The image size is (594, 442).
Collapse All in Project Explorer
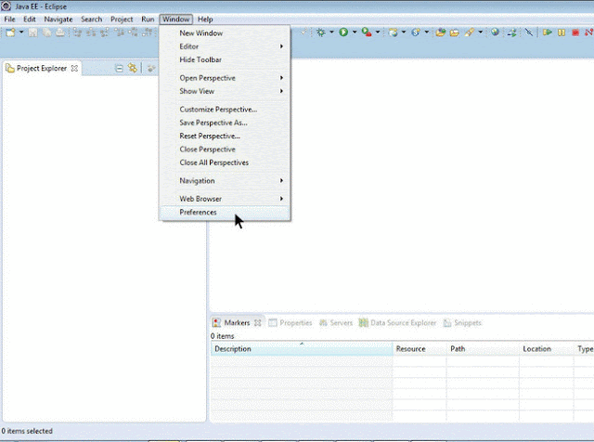pyautogui.click(x=119, y=68)
